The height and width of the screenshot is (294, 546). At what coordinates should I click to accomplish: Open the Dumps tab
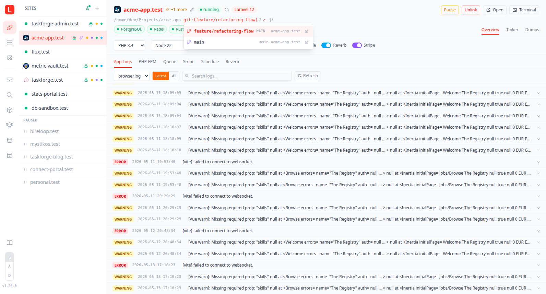532,30
